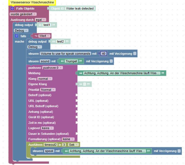Click the 'Falls Objekte' block label

(25, 8)
